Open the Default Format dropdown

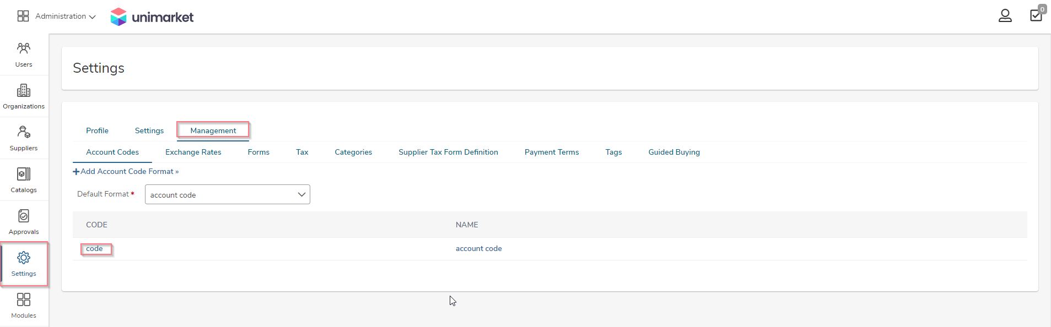pos(227,194)
